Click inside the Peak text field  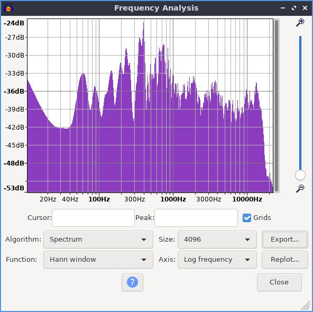[196, 218]
